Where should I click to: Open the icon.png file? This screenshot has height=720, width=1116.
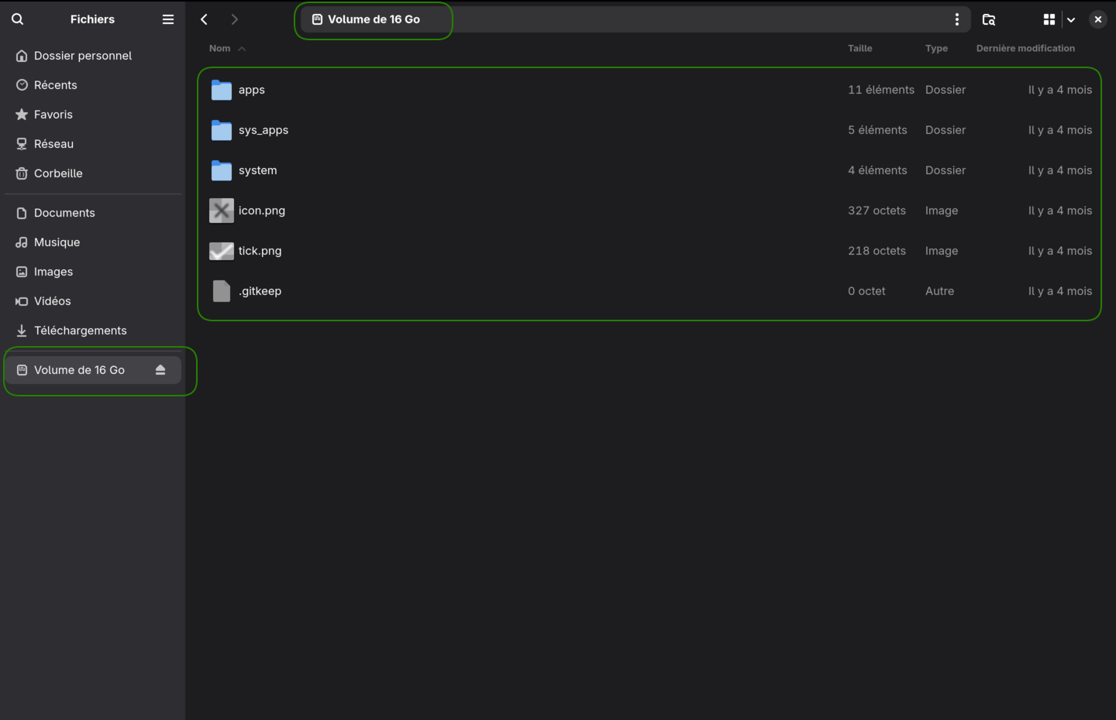tap(261, 210)
